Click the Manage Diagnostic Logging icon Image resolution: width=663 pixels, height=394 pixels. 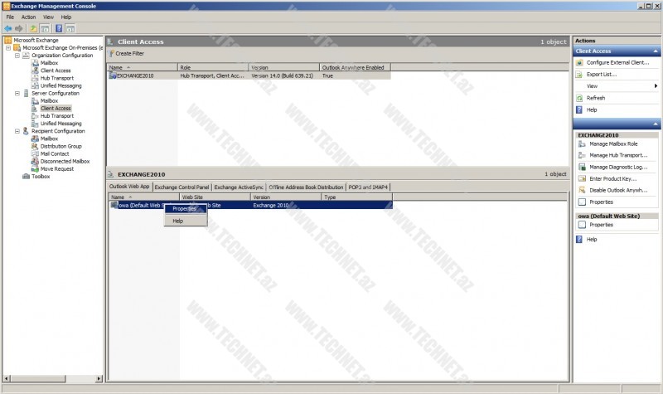pos(583,168)
